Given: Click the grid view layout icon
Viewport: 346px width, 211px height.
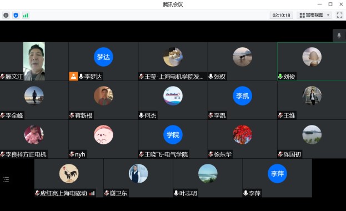Looking at the screenshot, I should (x=302, y=15).
